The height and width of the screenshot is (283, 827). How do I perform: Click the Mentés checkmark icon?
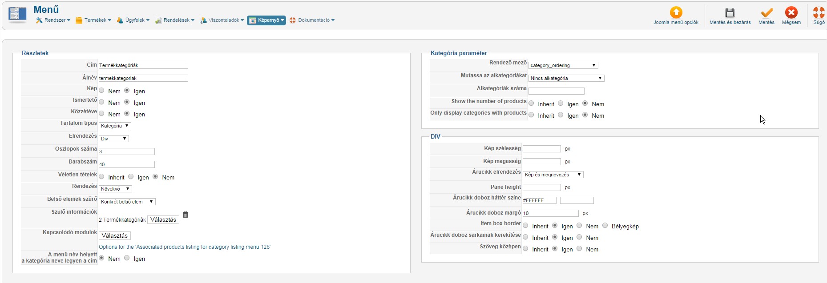[x=766, y=12]
